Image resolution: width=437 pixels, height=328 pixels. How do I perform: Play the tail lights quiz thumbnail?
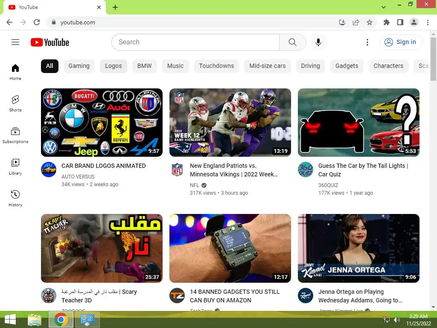pyautogui.click(x=358, y=123)
